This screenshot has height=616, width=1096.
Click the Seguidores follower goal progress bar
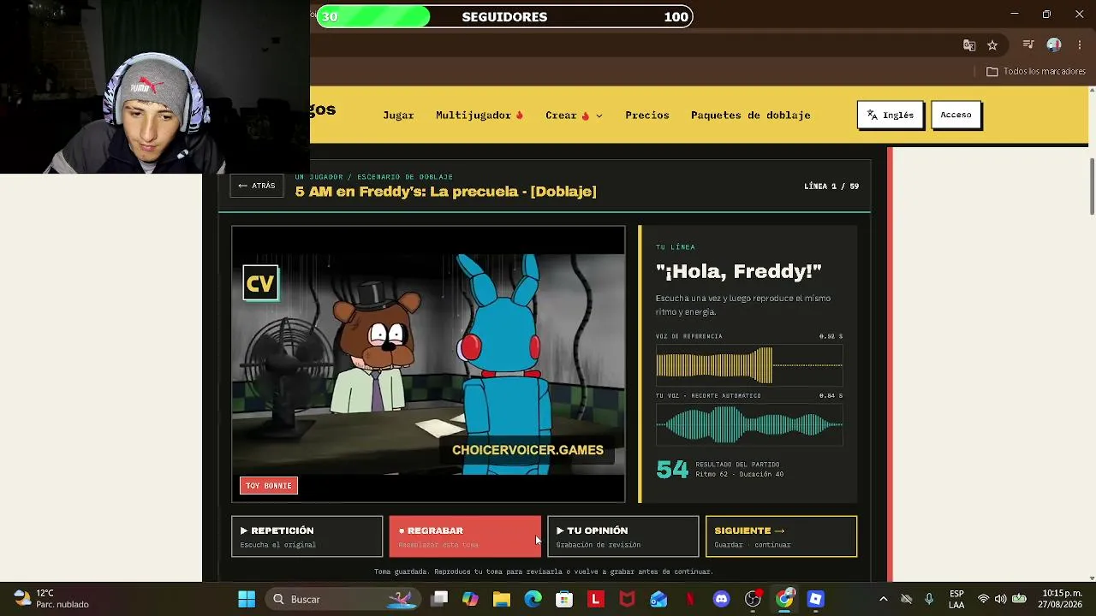point(504,16)
